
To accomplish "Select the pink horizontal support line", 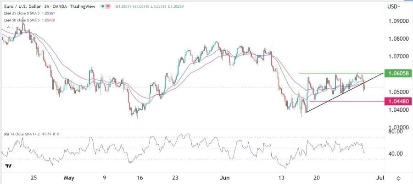I will coord(346,101).
